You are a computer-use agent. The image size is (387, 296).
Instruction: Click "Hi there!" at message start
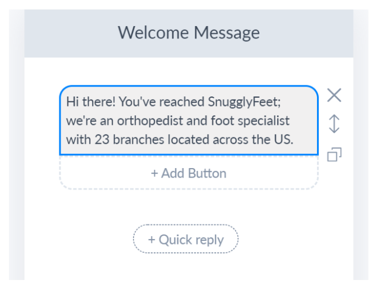pos(91,102)
